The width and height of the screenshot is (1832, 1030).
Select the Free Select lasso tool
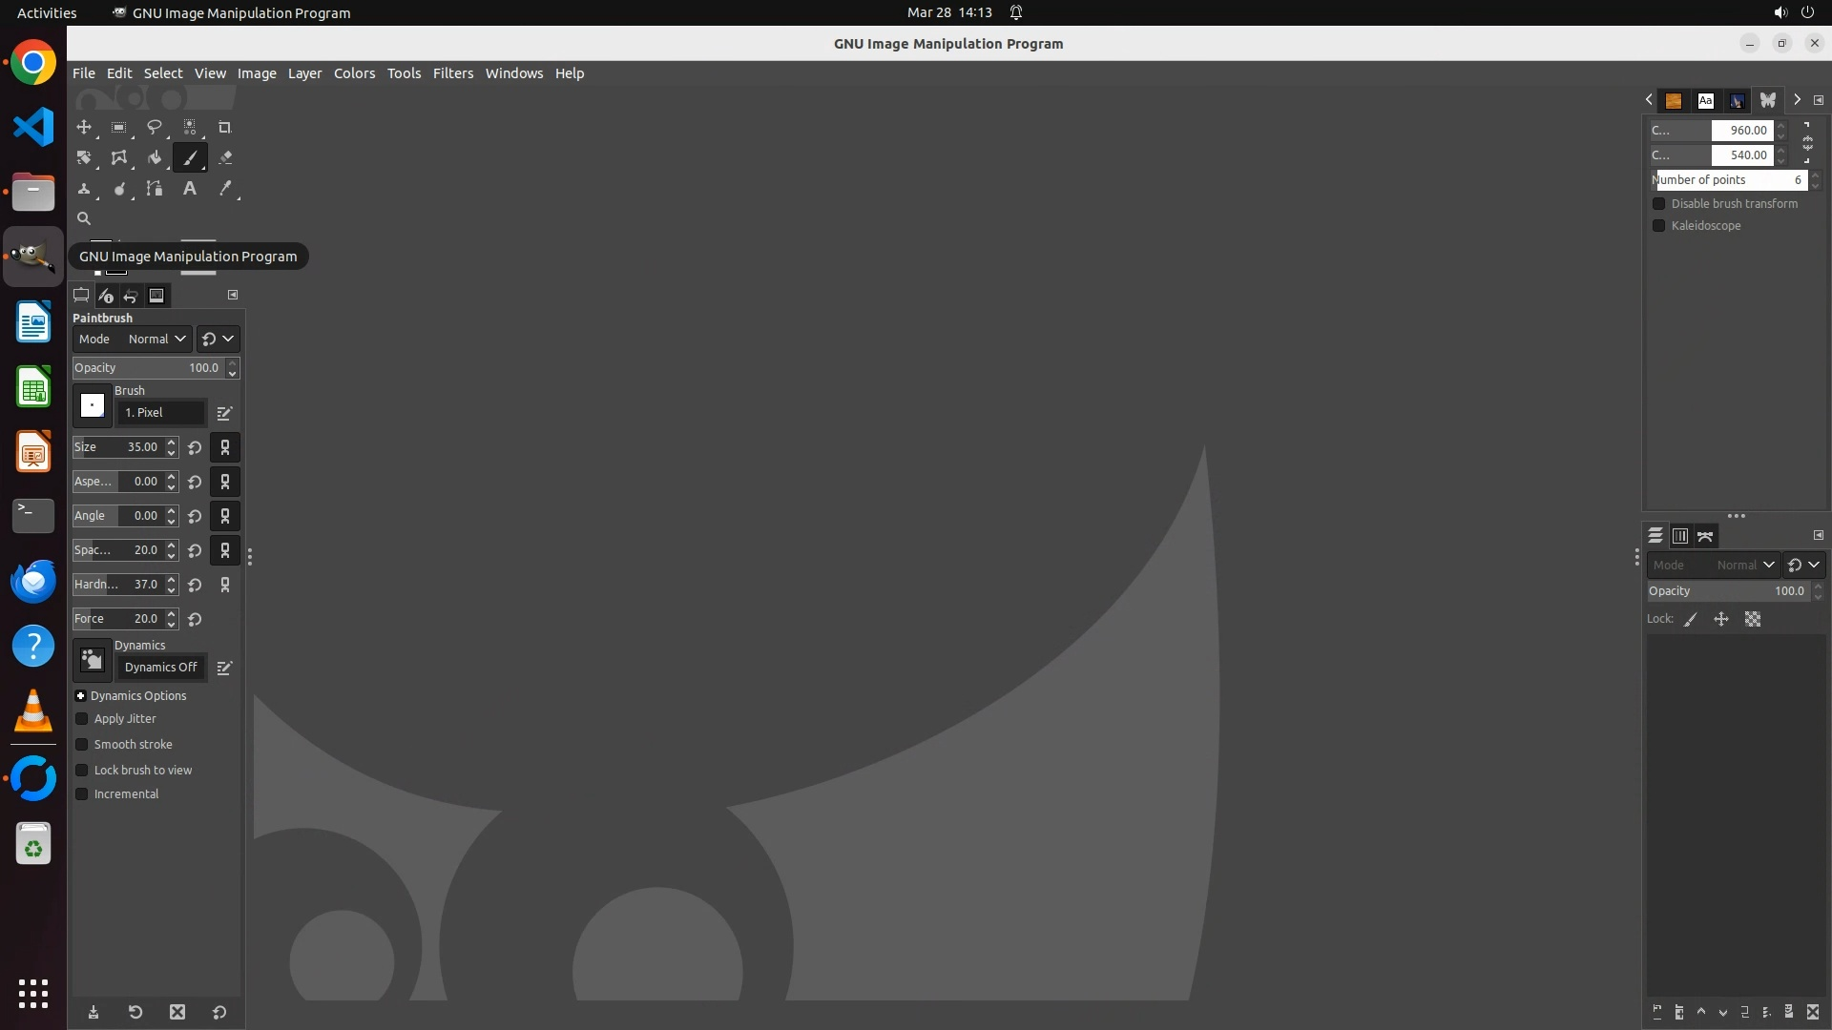(x=154, y=127)
